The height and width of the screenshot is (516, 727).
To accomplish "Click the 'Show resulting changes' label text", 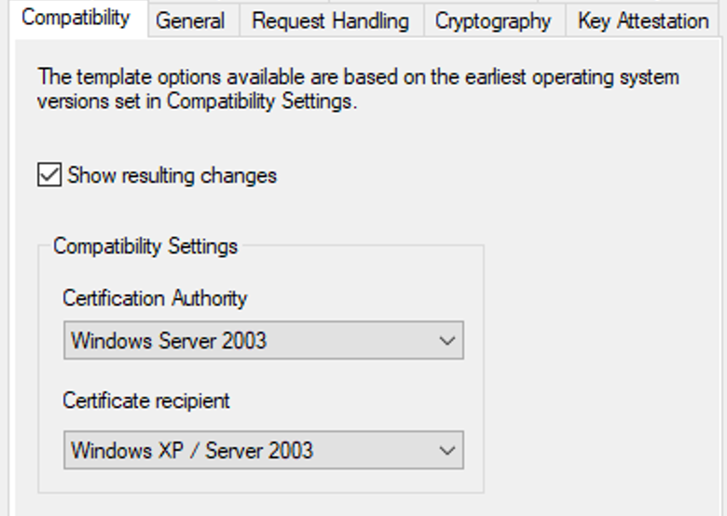I will click(172, 175).
